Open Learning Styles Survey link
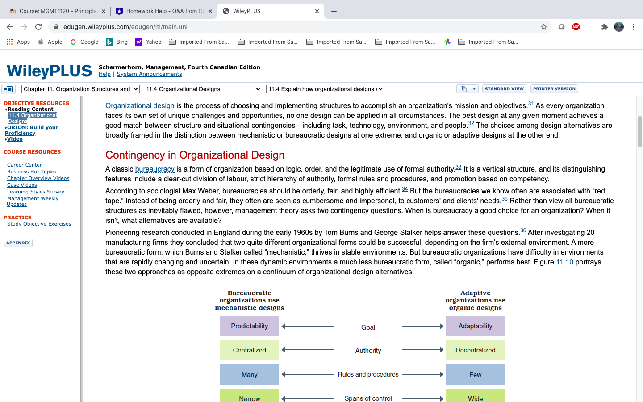The width and height of the screenshot is (643, 402). click(36, 192)
